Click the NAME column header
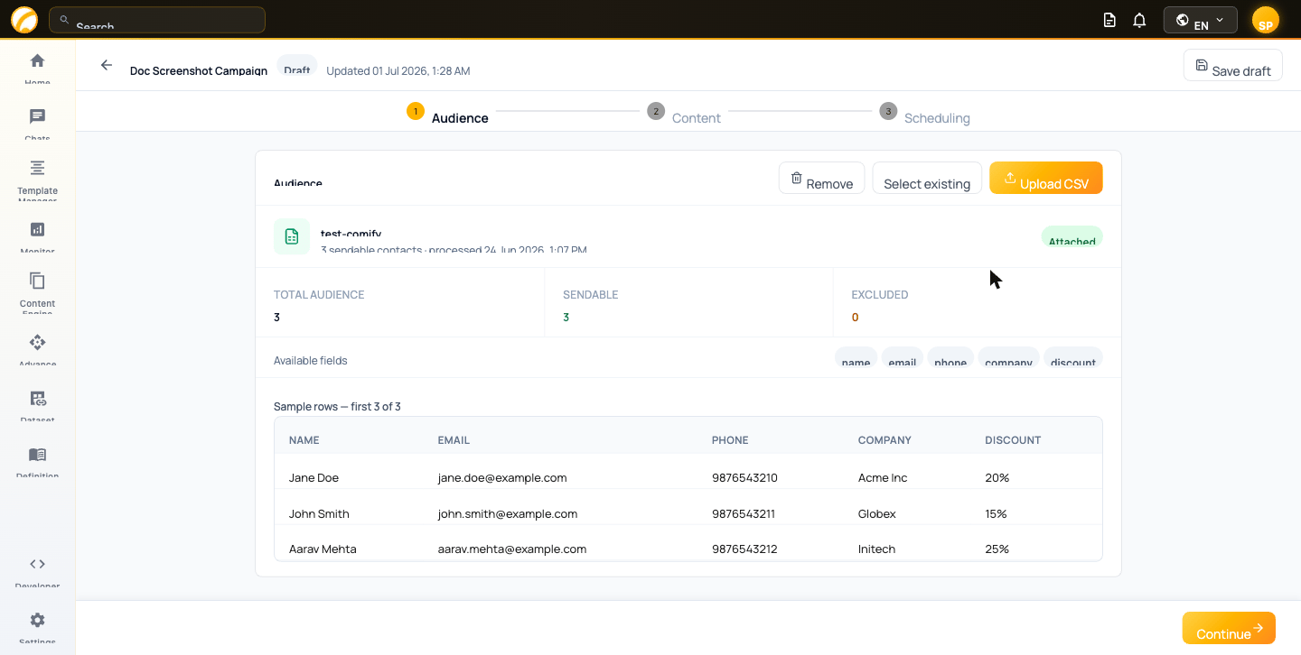 pos(304,440)
